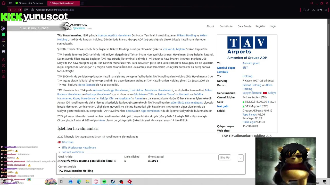Follow the İstanbul Atatürk Havalimanı link
330x185 pixels.
(114, 35)
